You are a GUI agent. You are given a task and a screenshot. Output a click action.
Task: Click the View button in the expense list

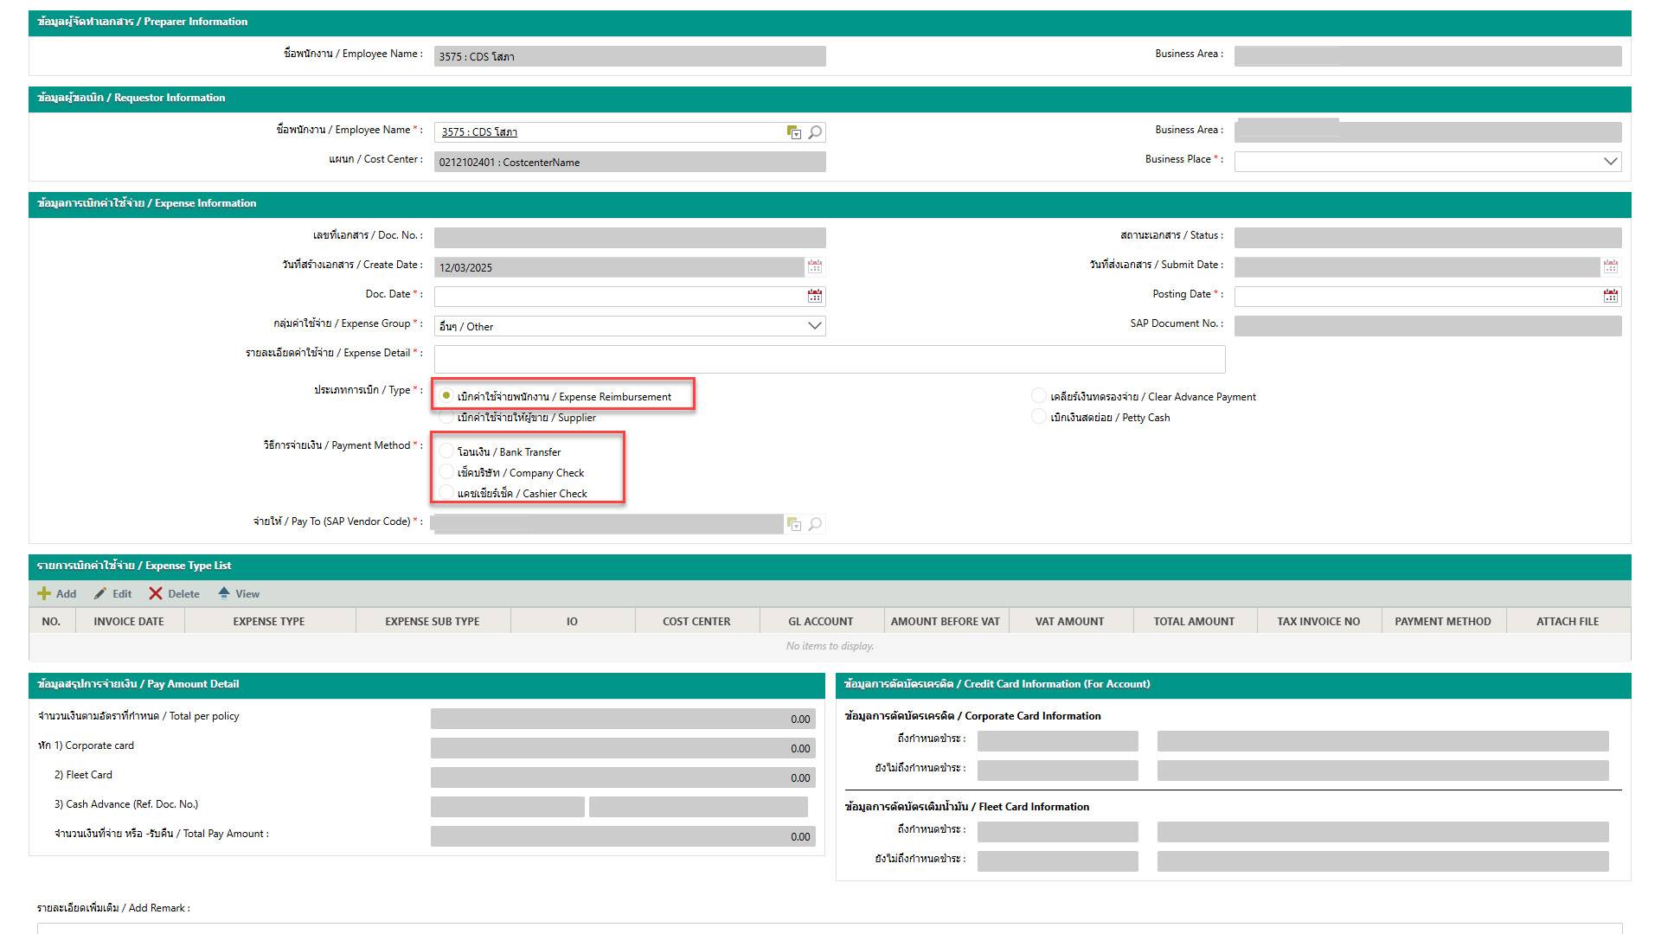(239, 593)
